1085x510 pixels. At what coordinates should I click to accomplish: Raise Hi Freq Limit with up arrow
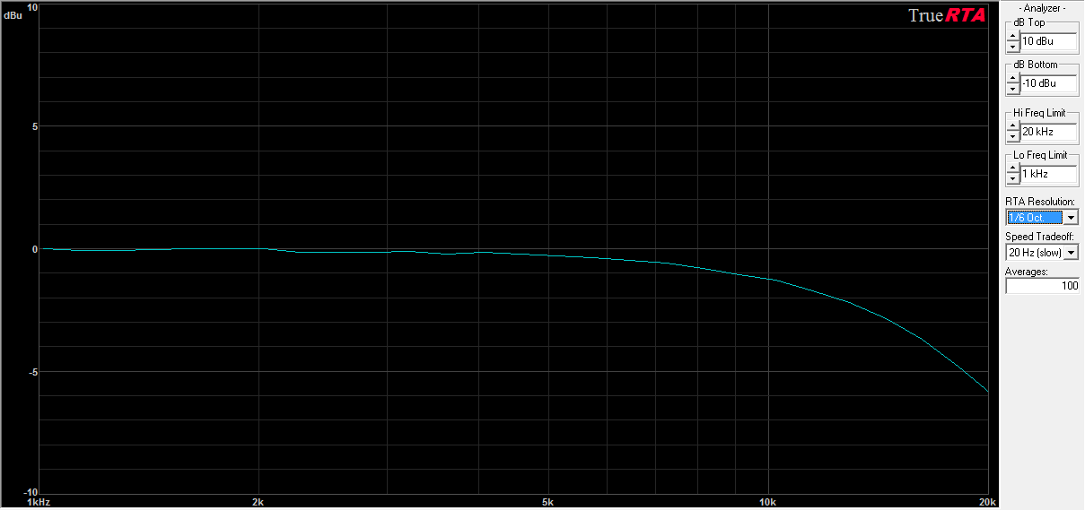coord(1013,127)
